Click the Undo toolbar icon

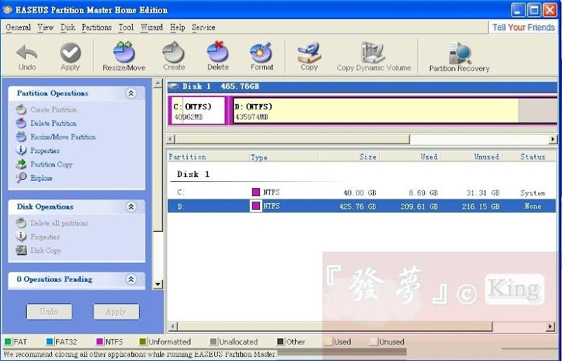(x=27, y=57)
